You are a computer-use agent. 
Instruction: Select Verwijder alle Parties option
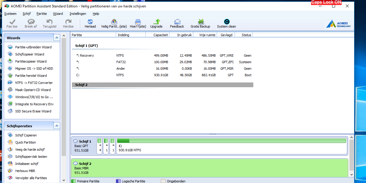click(31, 178)
